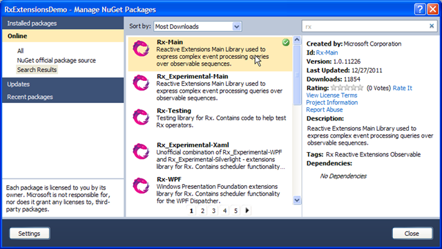Select NuGet official package source

pos(57,60)
